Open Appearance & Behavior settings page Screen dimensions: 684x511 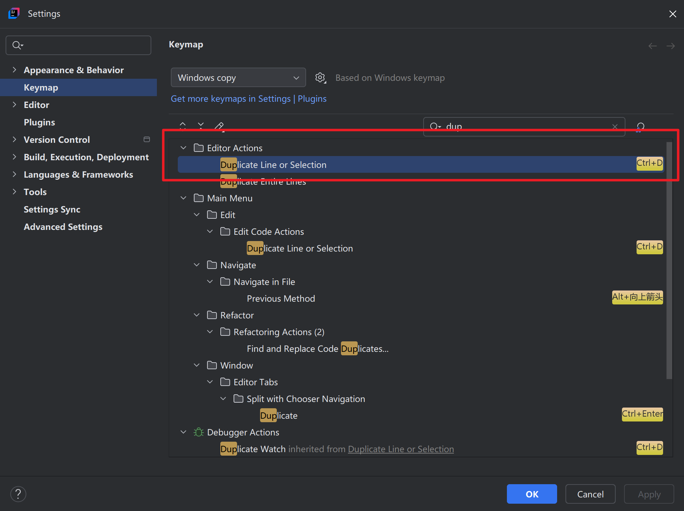point(74,70)
